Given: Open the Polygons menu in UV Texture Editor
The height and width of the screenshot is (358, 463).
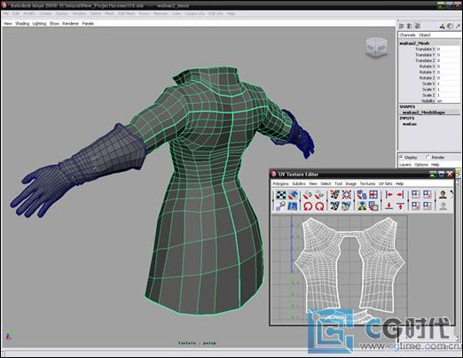Looking at the screenshot, I should (x=280, y=183).
